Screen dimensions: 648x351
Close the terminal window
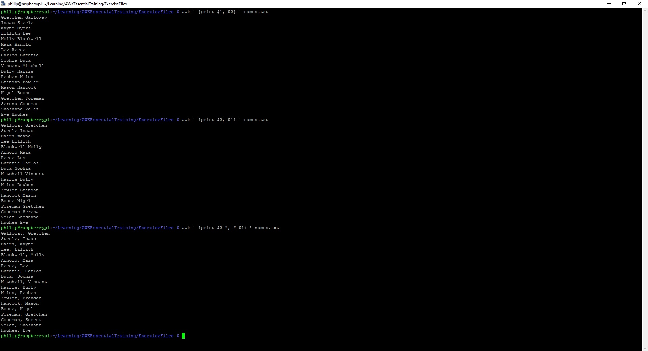[639, 4]
